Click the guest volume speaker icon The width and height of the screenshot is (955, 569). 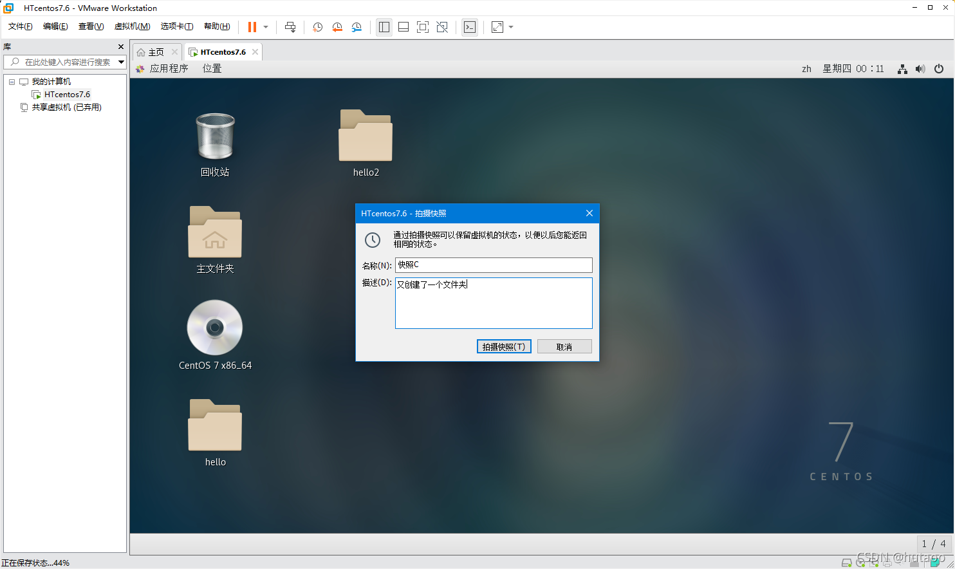(x=920, y=69)
